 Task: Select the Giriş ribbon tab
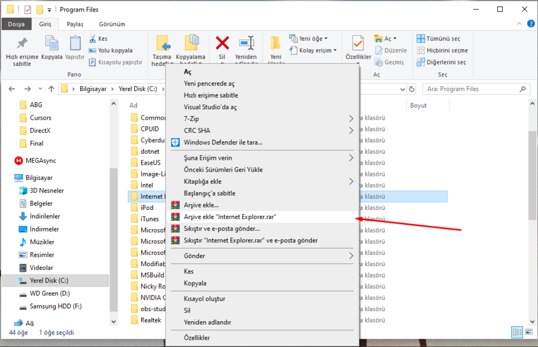point(45,24)
